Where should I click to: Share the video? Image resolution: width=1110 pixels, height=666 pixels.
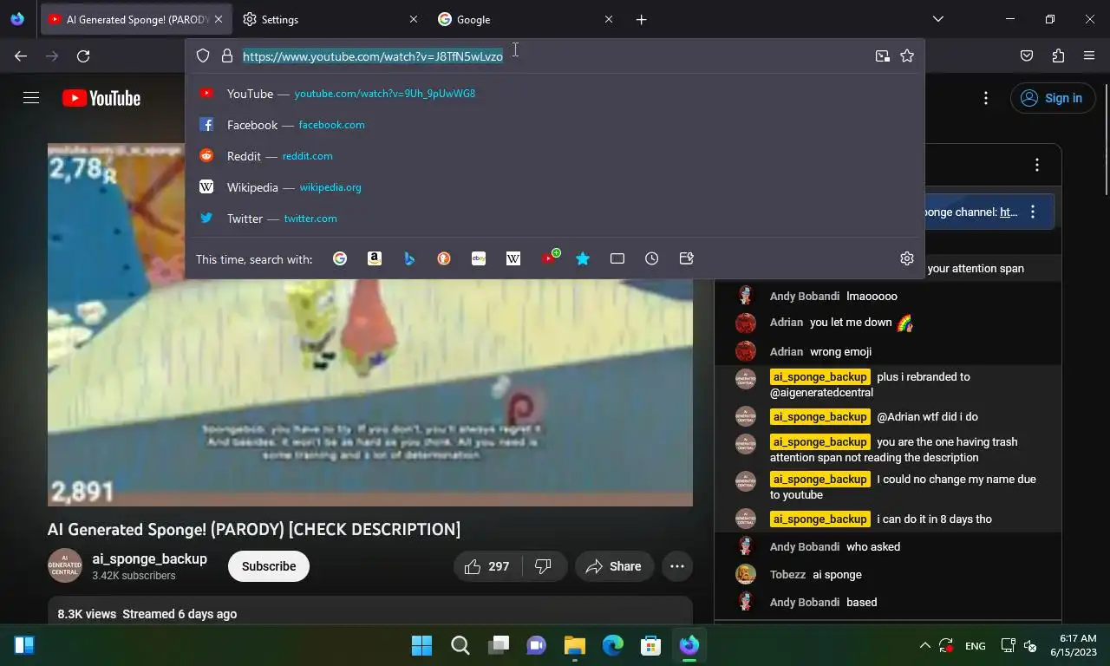pyautogui.click(x=614, y=566)
